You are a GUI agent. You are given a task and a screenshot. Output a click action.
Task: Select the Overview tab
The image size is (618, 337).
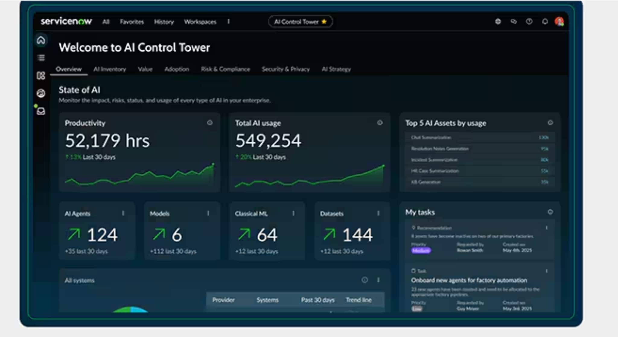pyautogui.click(x=68, y=69)
